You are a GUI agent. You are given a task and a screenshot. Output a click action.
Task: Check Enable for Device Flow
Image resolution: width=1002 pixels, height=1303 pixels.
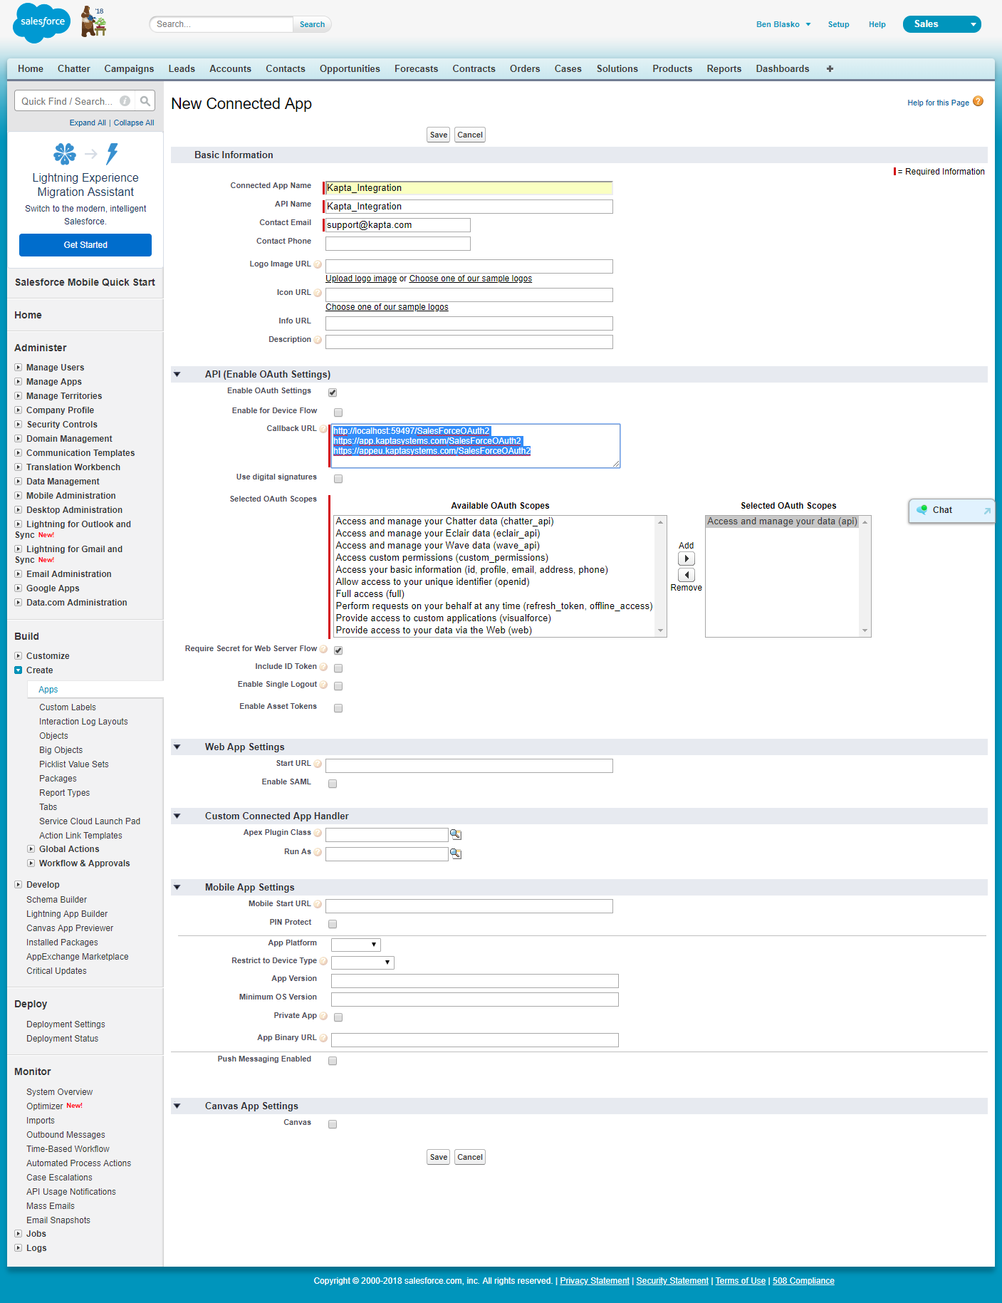coord(338,412)
